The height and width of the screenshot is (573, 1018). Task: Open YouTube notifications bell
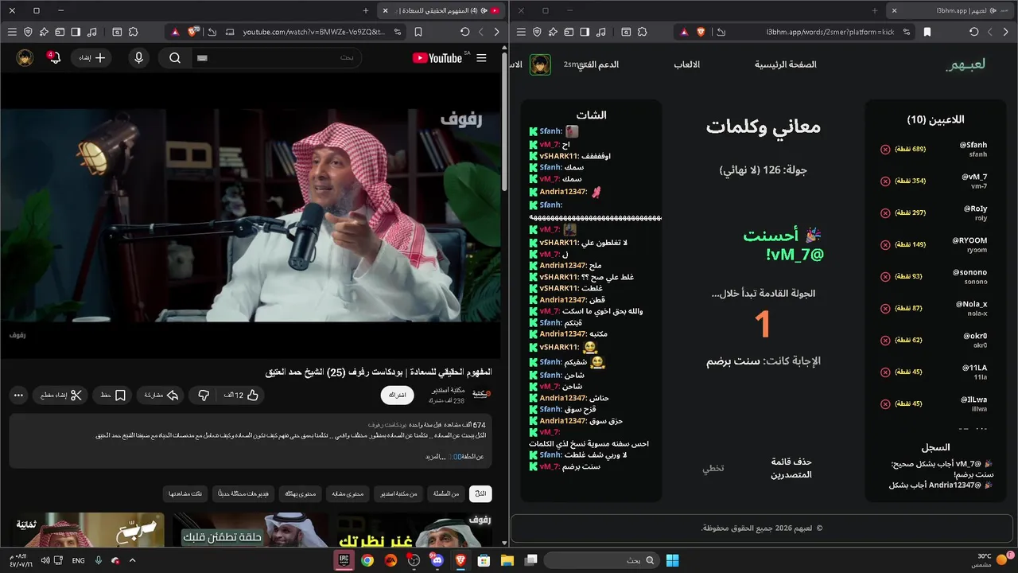(53, 58)
